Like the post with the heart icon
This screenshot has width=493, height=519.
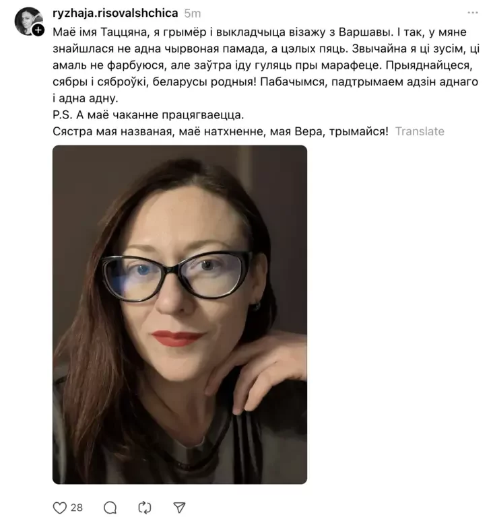click(60, 508)
